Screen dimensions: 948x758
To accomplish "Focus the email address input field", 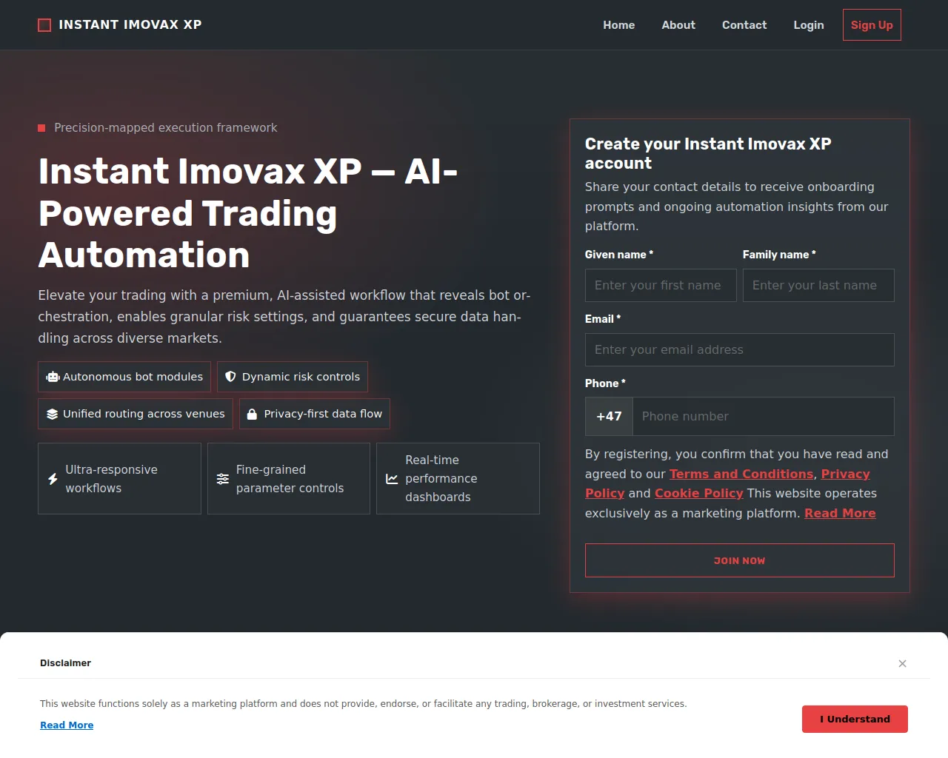I will pos(739,349).
